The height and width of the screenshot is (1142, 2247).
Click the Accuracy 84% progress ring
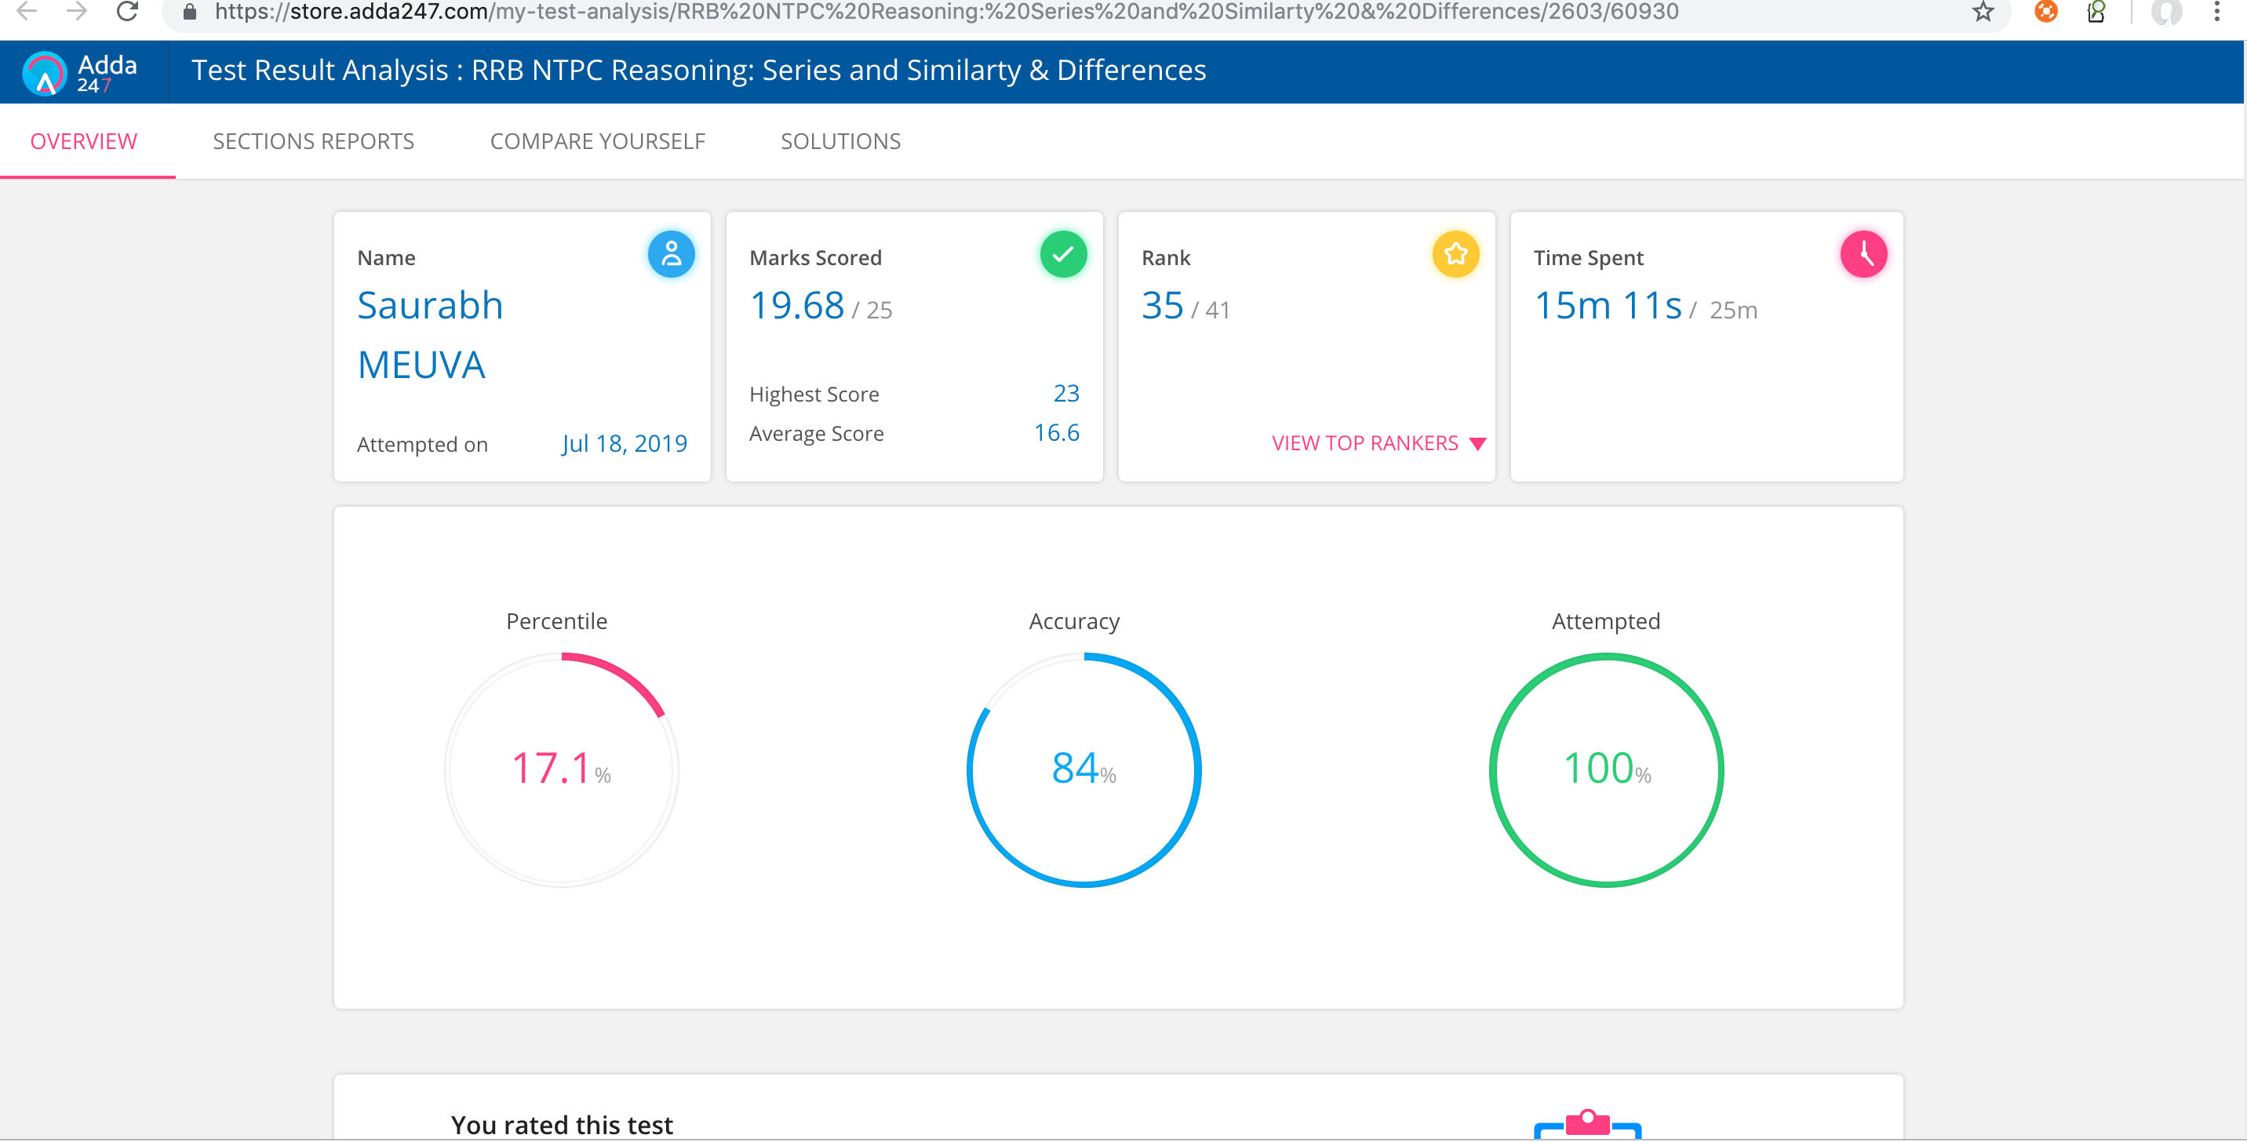(1083, 769)
